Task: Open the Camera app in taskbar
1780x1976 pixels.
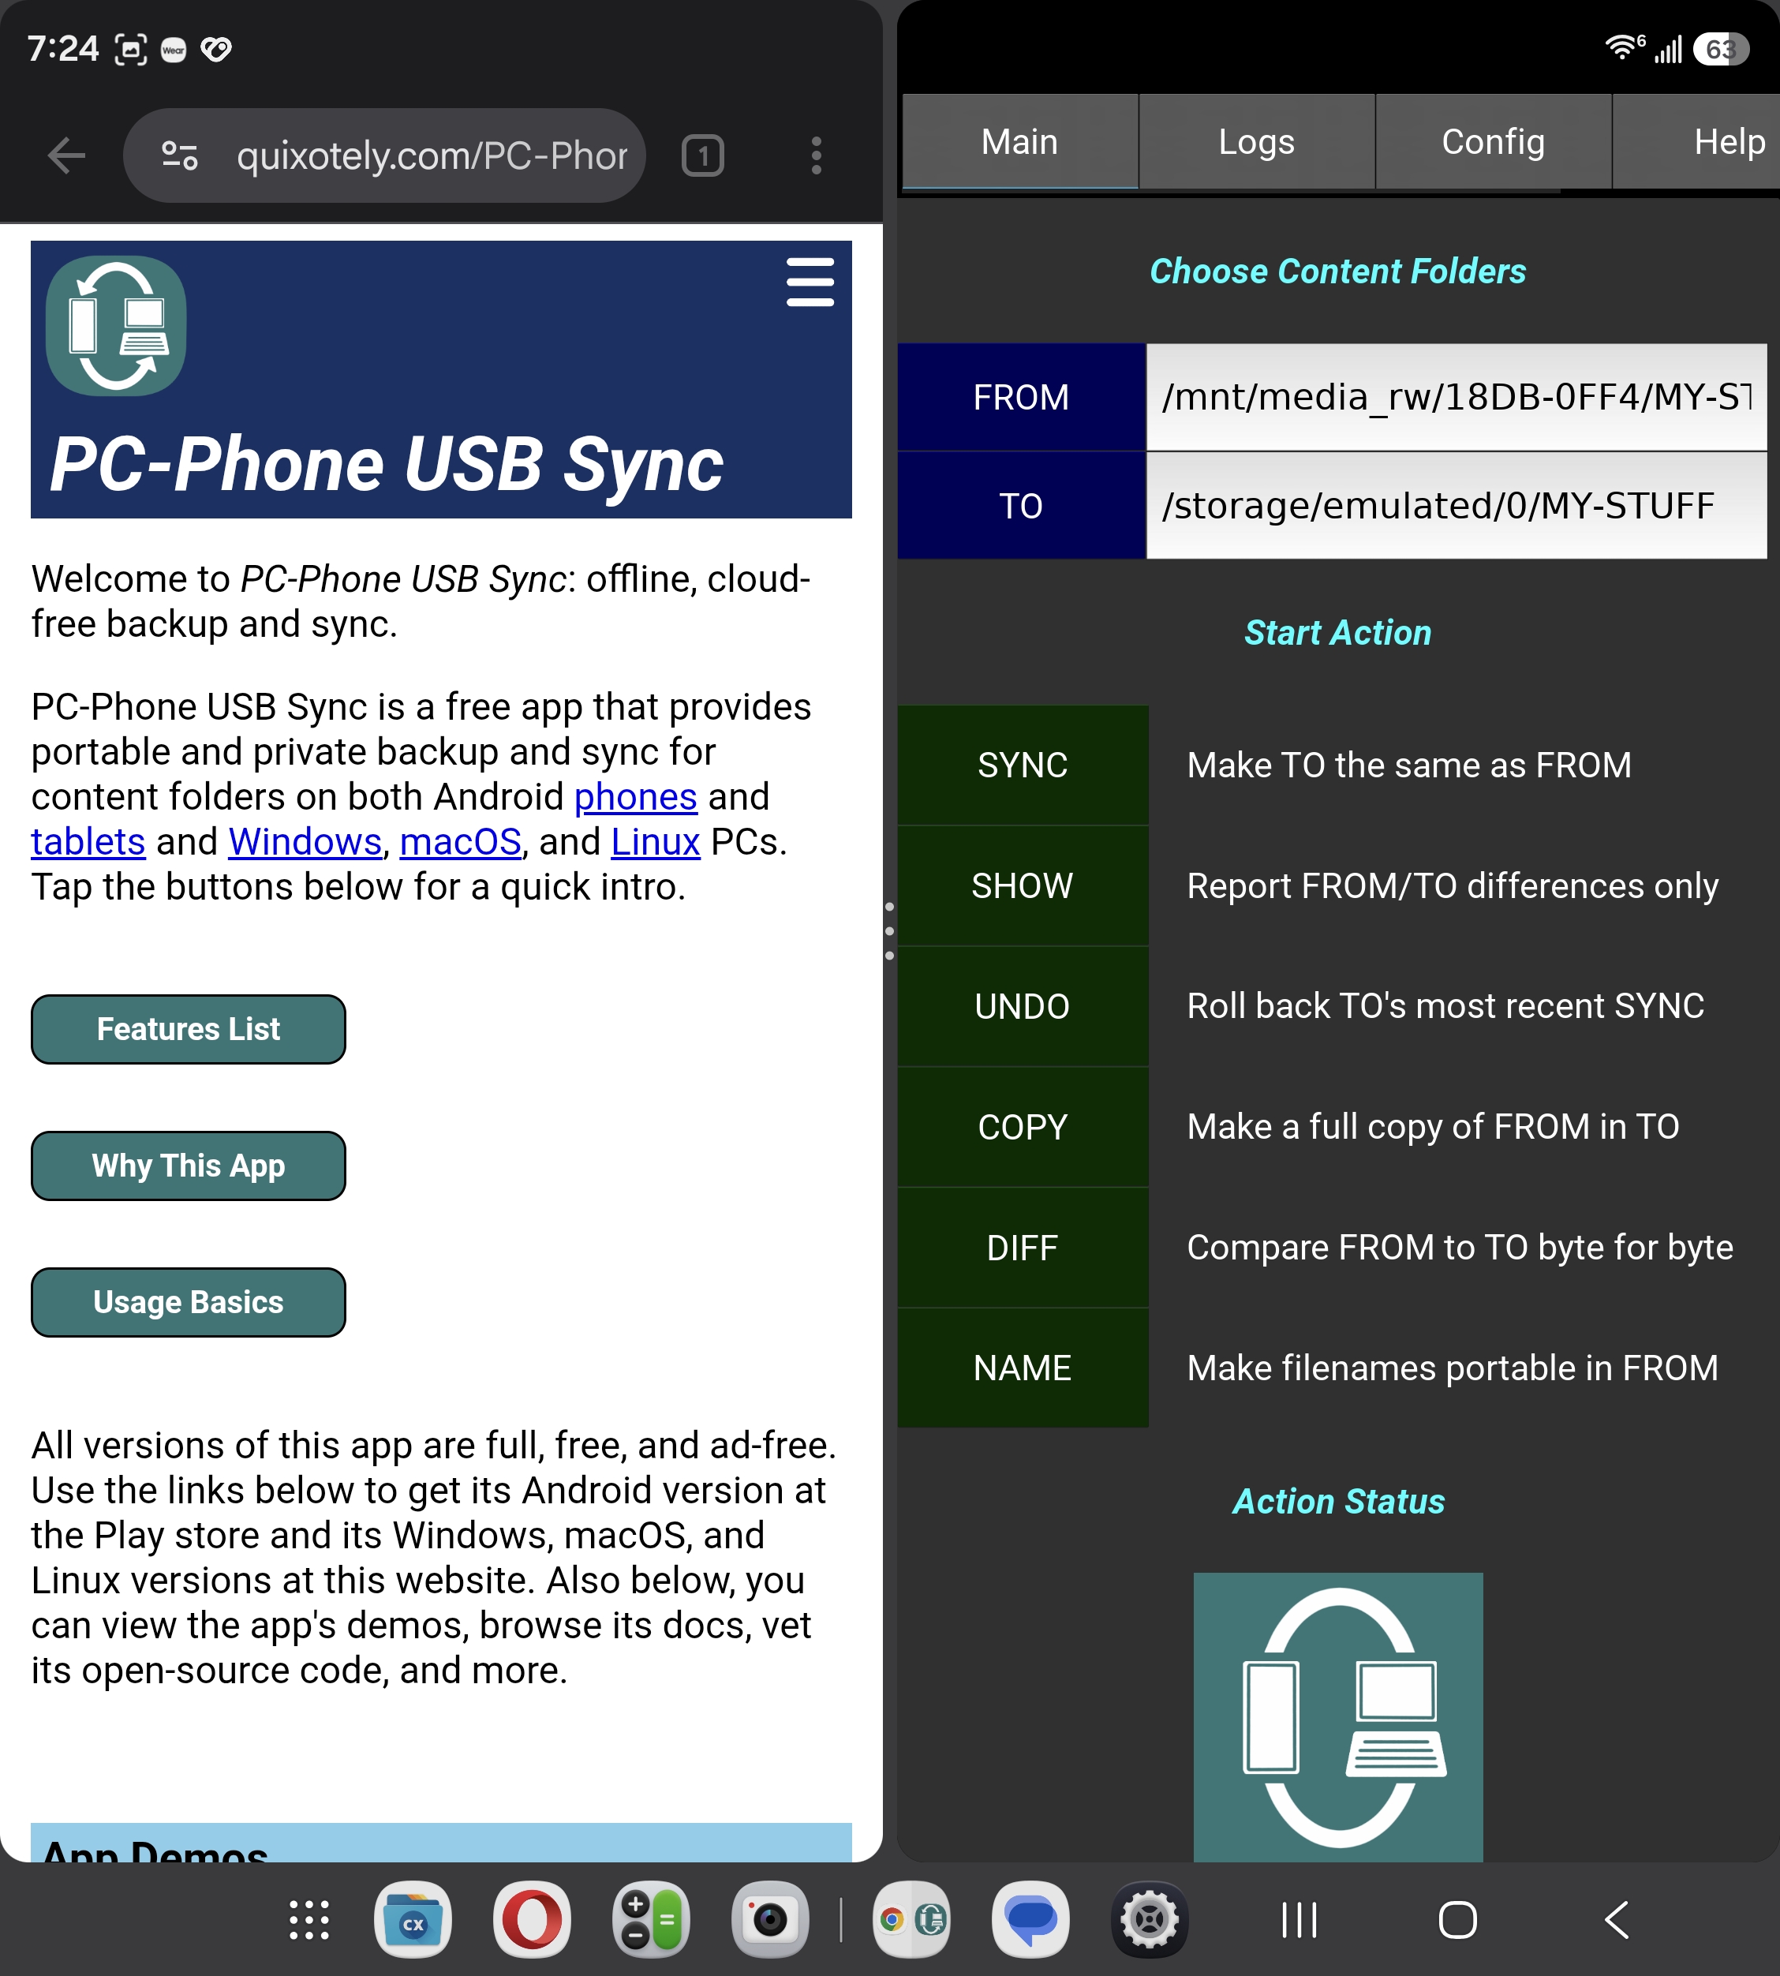Action: pyautogui.click(x=771, y=1919)
